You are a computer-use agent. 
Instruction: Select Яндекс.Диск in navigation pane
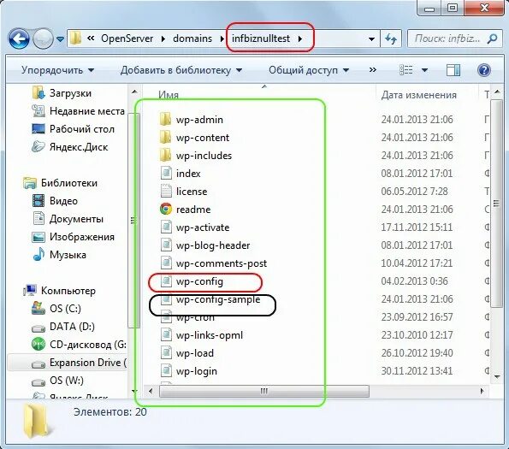78,147
